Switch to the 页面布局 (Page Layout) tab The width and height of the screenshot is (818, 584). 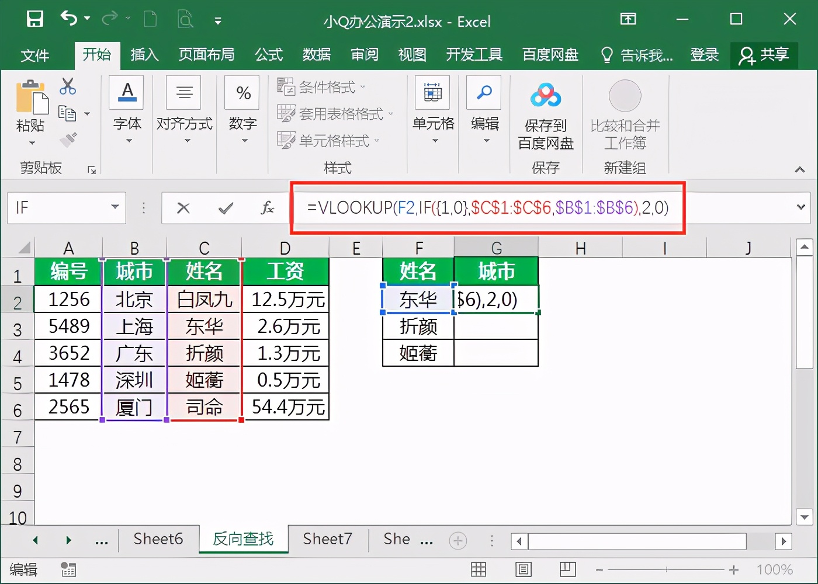point(206,55)
